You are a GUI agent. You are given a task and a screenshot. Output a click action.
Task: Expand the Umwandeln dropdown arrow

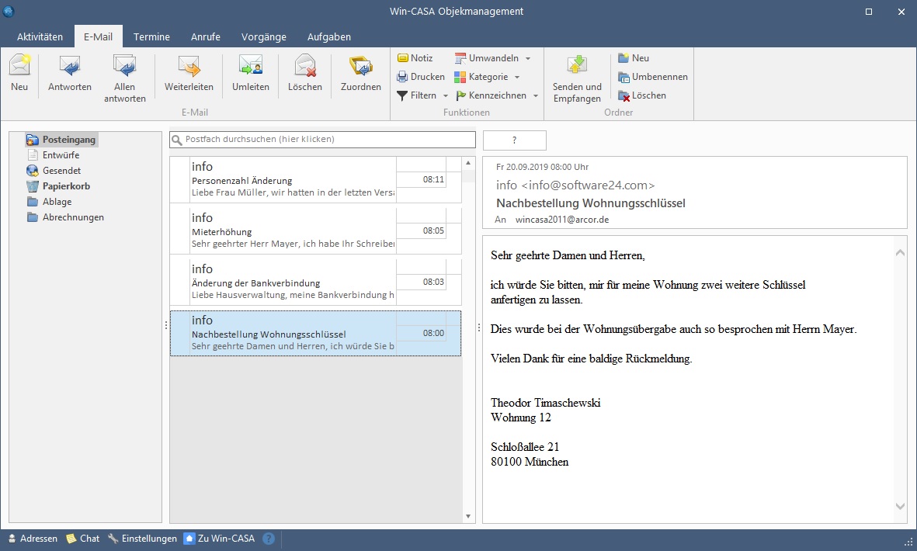pos(528,58)
